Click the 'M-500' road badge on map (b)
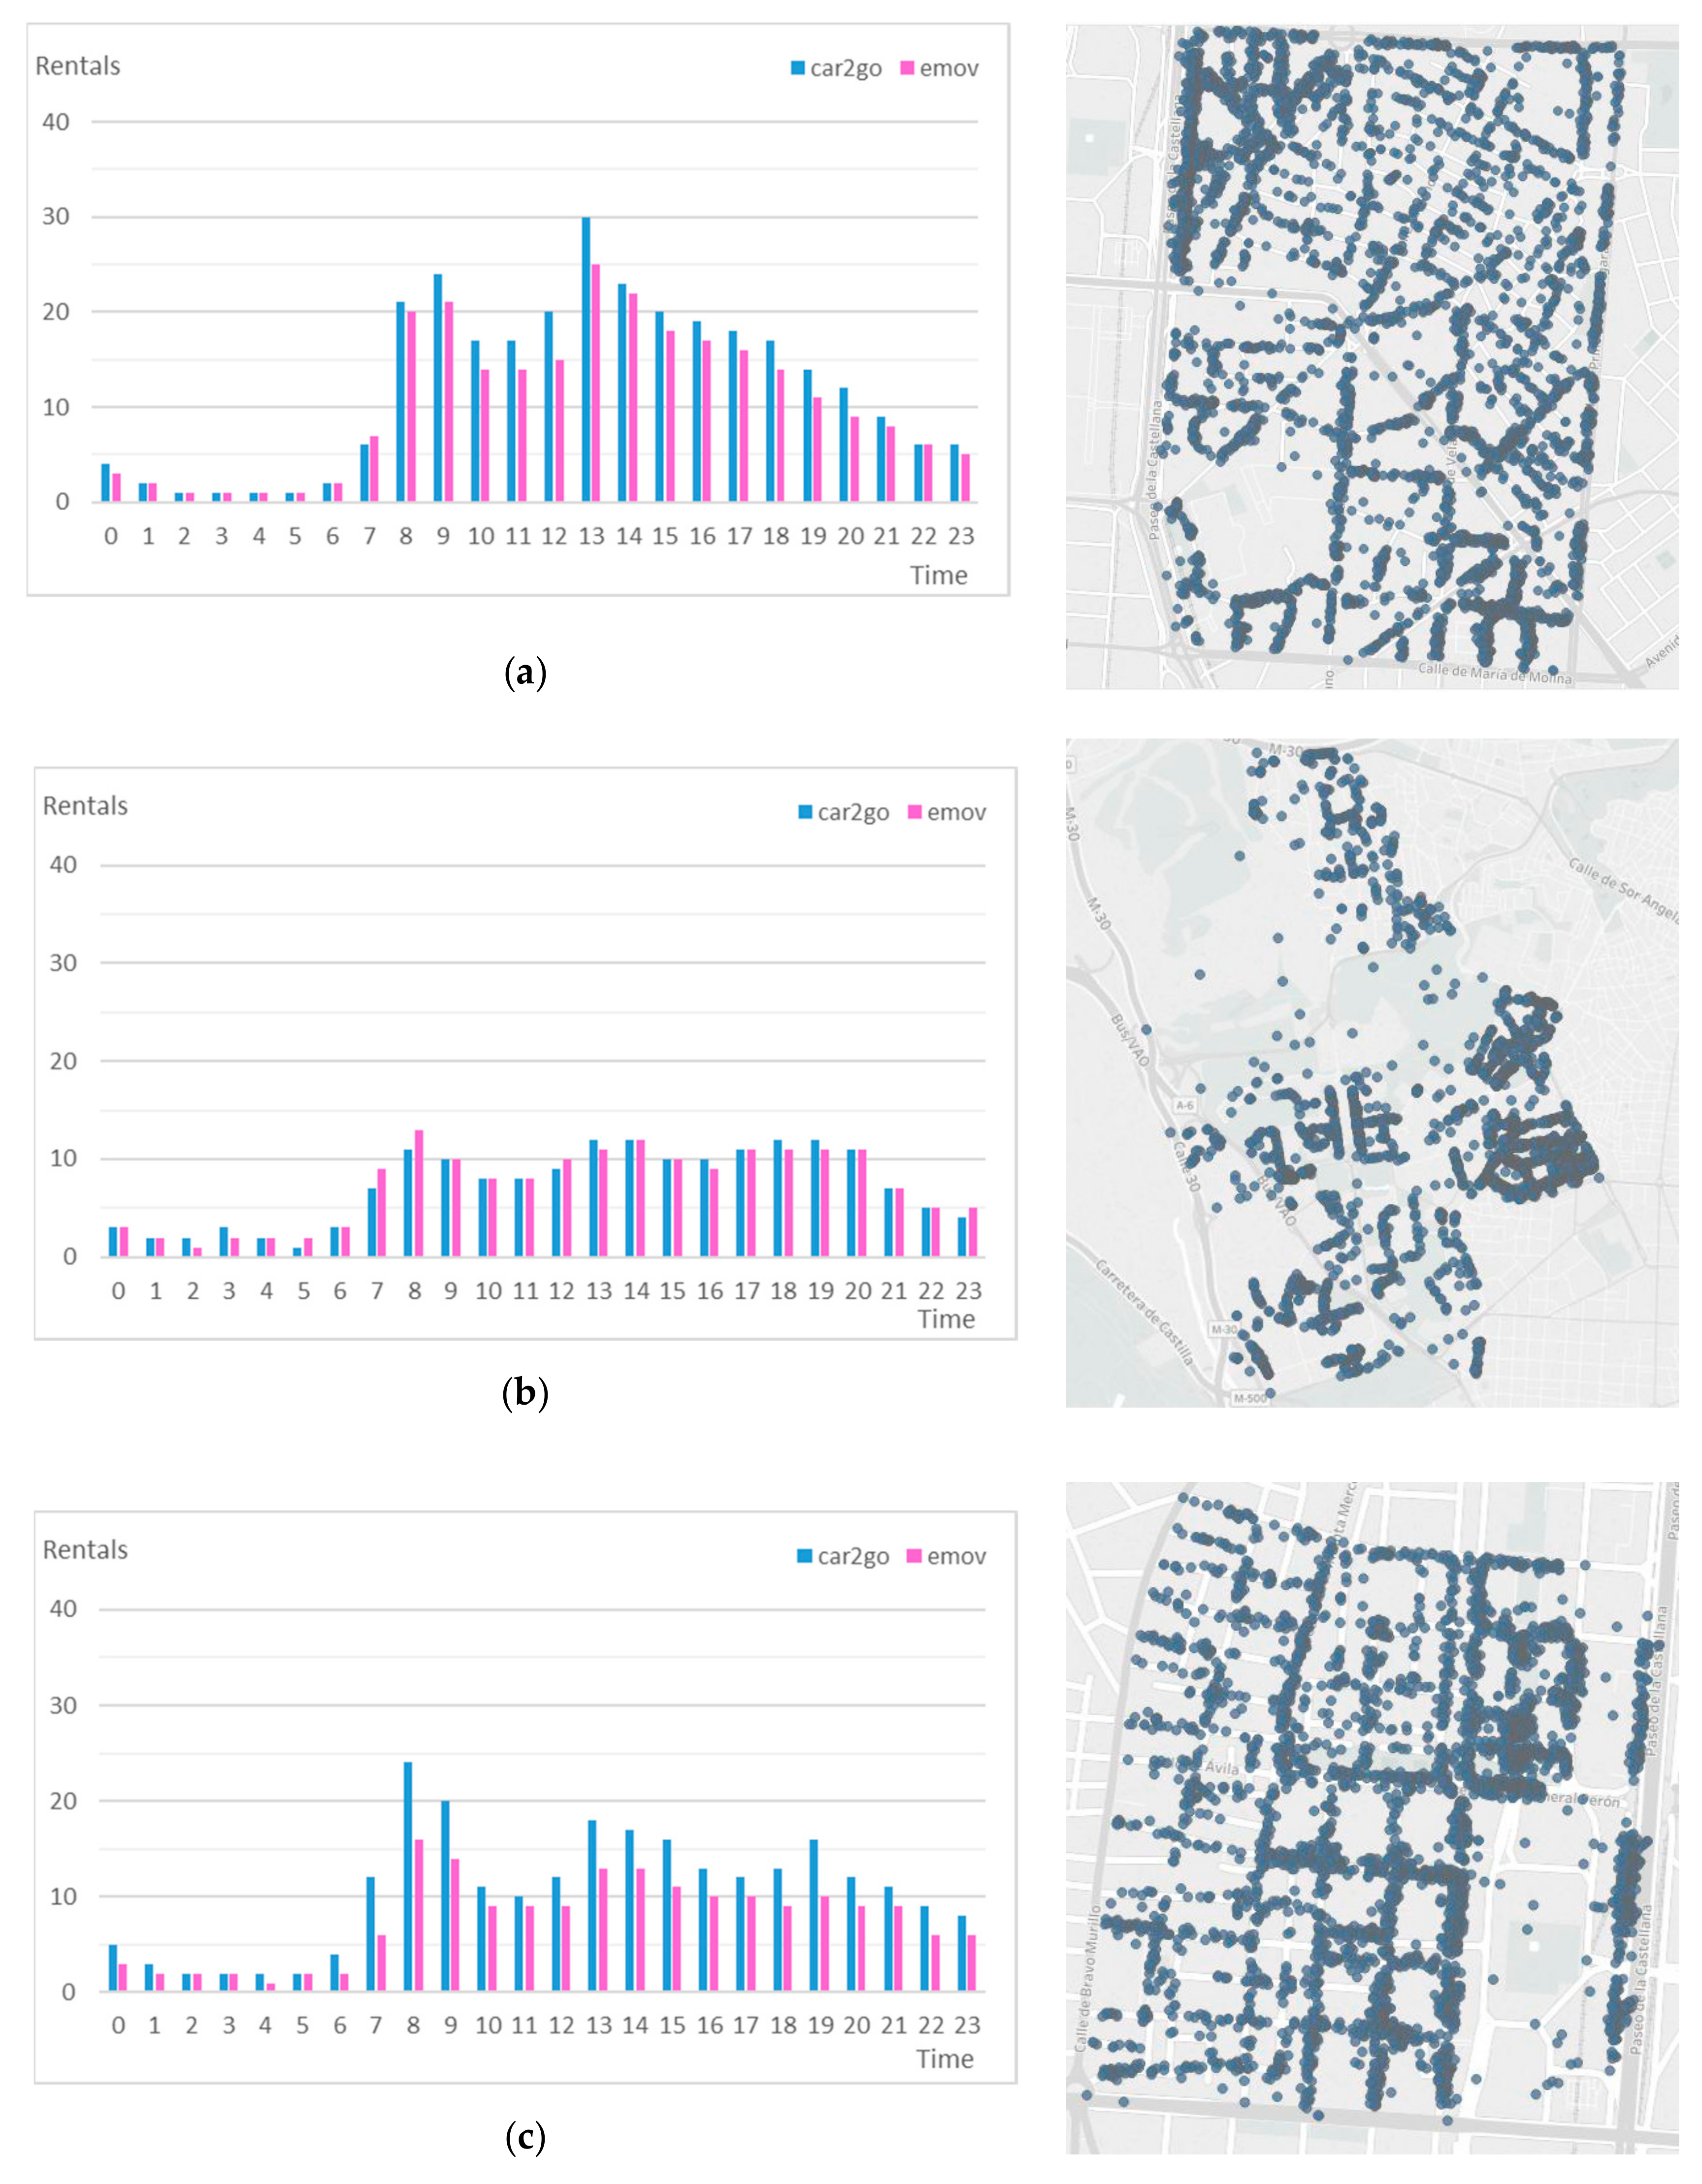This screenshot has width=1702, height=2184. (1249, 1398)
